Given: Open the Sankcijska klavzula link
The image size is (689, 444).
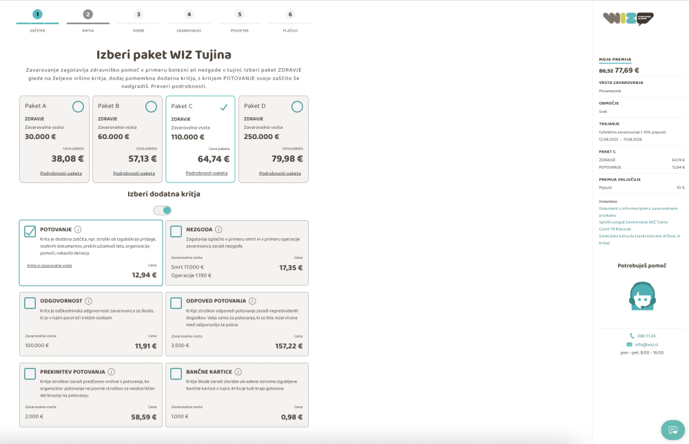Looking at the screenshot, I should [639, 240].
